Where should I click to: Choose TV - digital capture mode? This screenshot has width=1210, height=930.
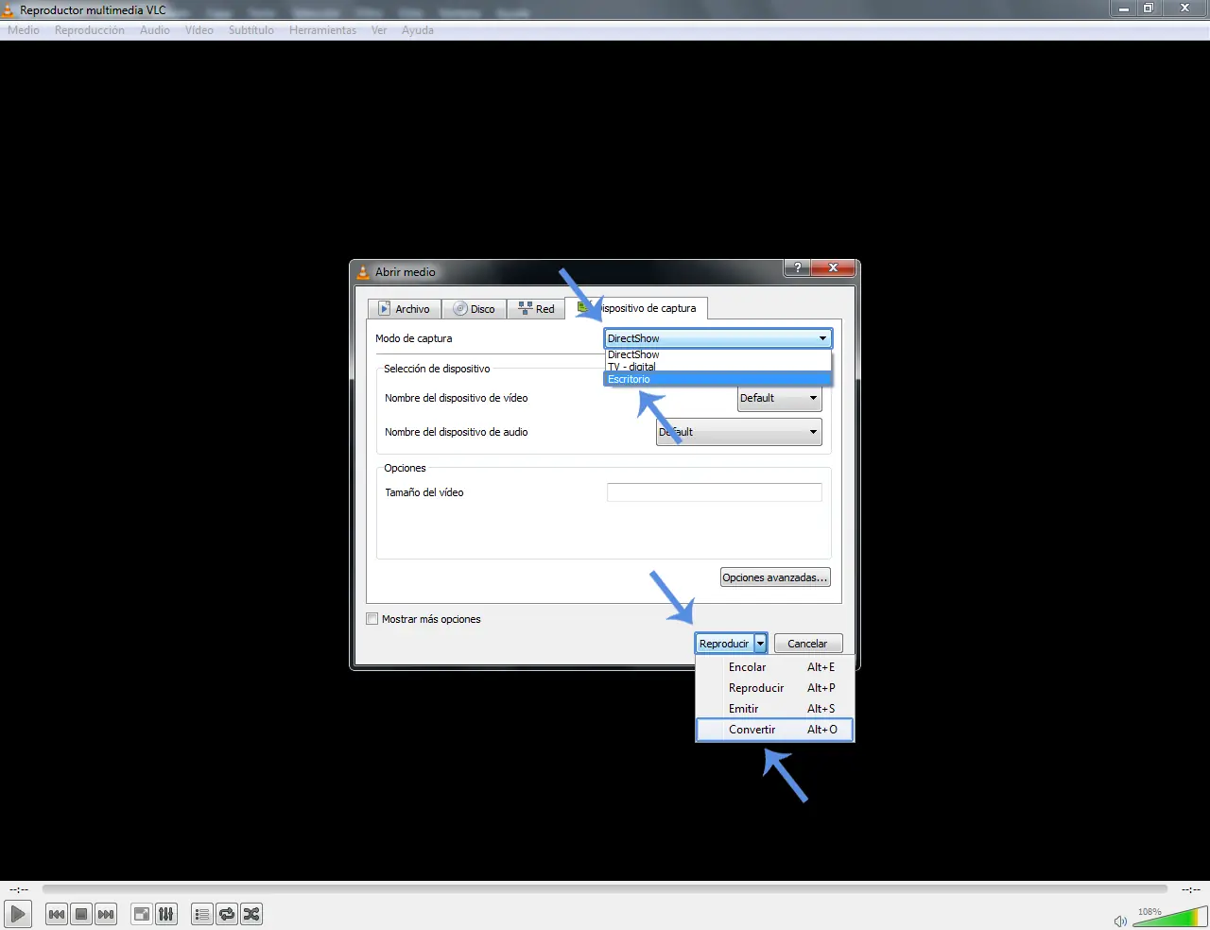[717, 367]
